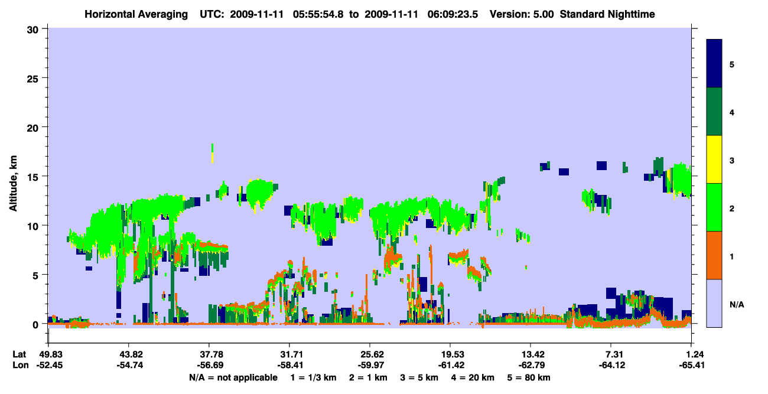Click latitude value 13.42
Viewport: 768px width, 394px height.
[531, 354]
